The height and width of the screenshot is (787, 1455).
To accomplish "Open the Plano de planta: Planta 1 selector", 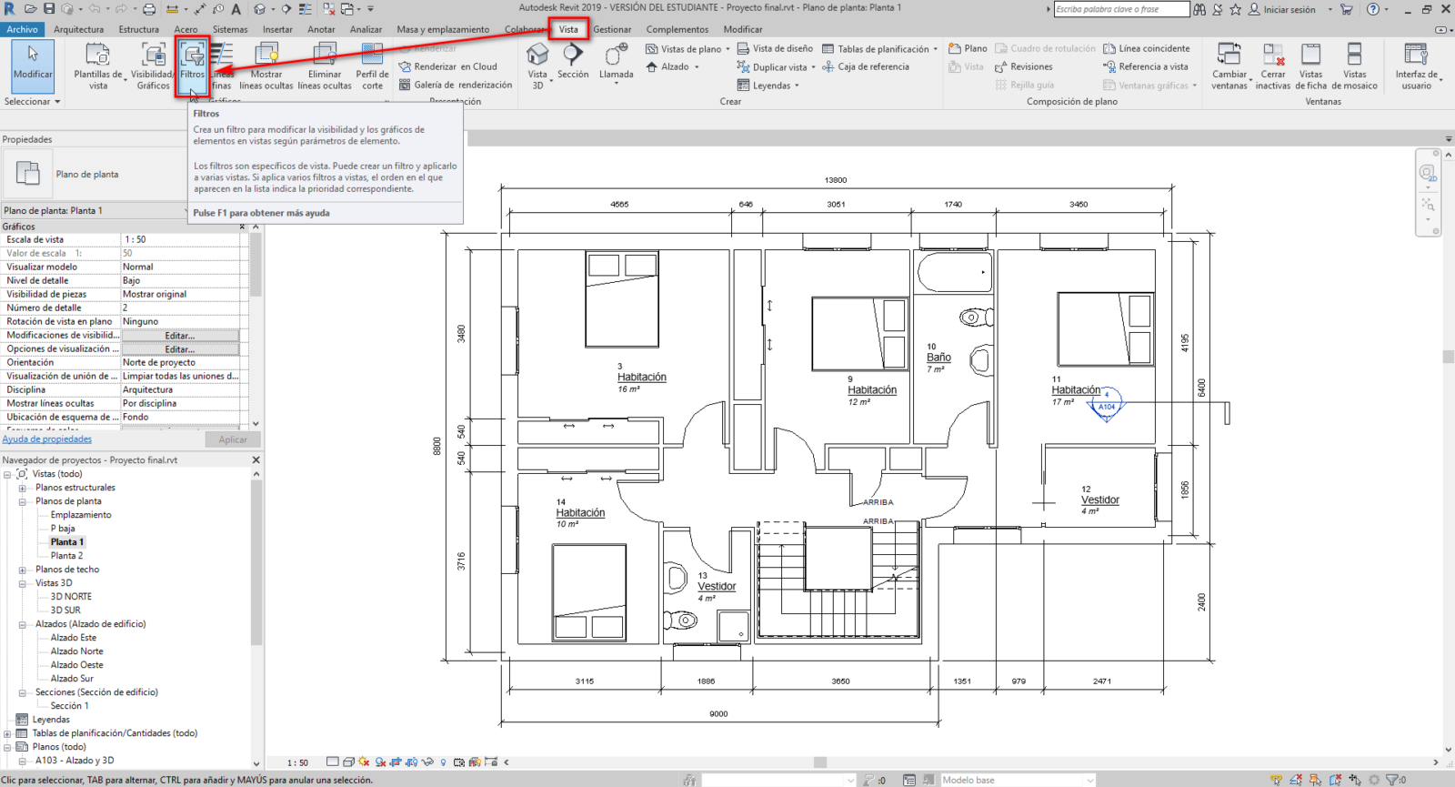I will click(x=95, y=210).
